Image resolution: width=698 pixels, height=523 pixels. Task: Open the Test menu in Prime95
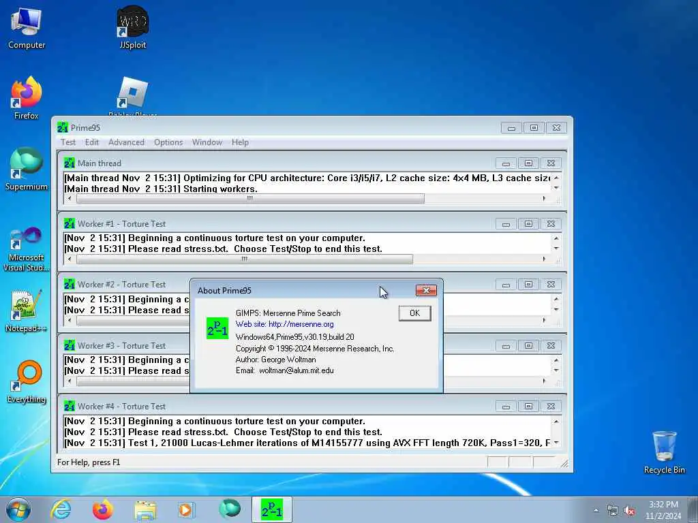[x=68, y=142]
